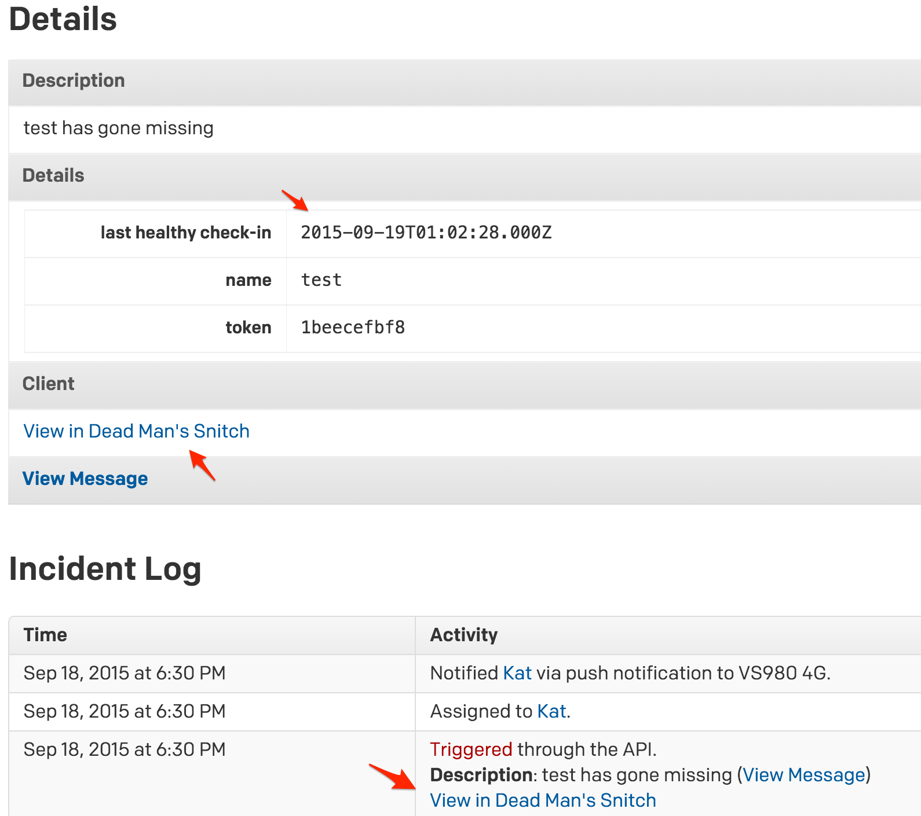The width and height of the screenshot is (921, 816).
Task: Open Kat's profile in the Notified log entry
Action: pyautogui.click(x=517, y=673)
